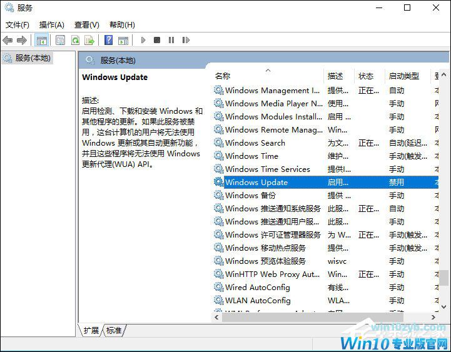Click the gear icon beside WLAN AutoConfig
Image resolution: width=451 pixels, height=352 pixels.
218,300
